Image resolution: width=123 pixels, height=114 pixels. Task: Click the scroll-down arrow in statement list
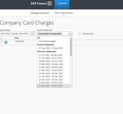(71, 86)
